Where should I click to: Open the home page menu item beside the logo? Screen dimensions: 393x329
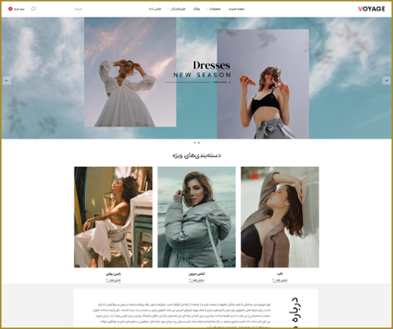(237, 9)
